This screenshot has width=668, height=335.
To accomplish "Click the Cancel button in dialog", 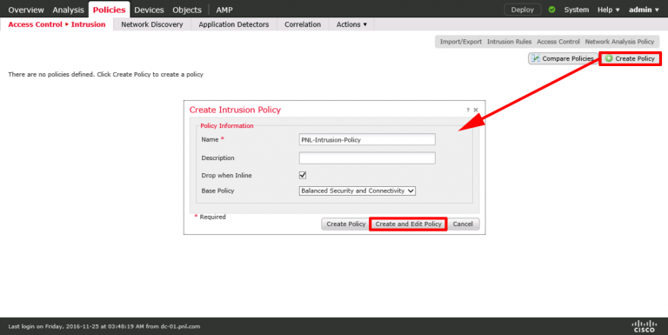I will click(x=463, y=224).
